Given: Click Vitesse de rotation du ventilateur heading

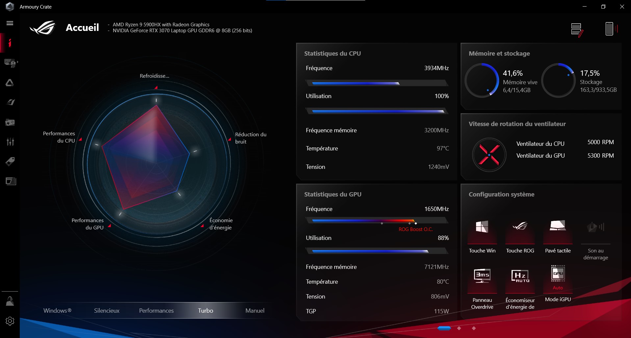Looking at the screenshot, I should [x=517, y=124].
